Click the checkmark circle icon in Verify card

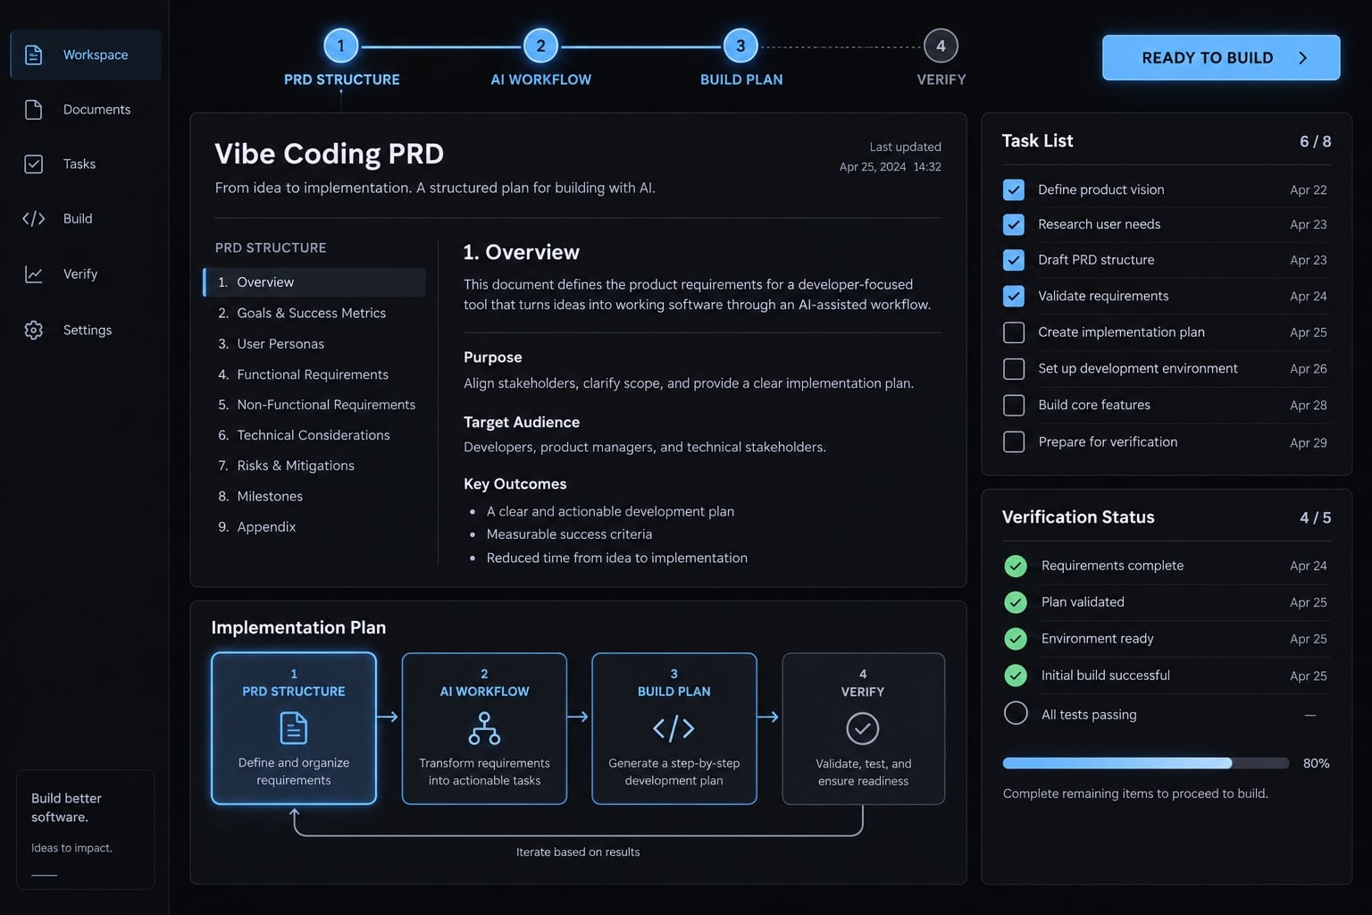(863, 728)
